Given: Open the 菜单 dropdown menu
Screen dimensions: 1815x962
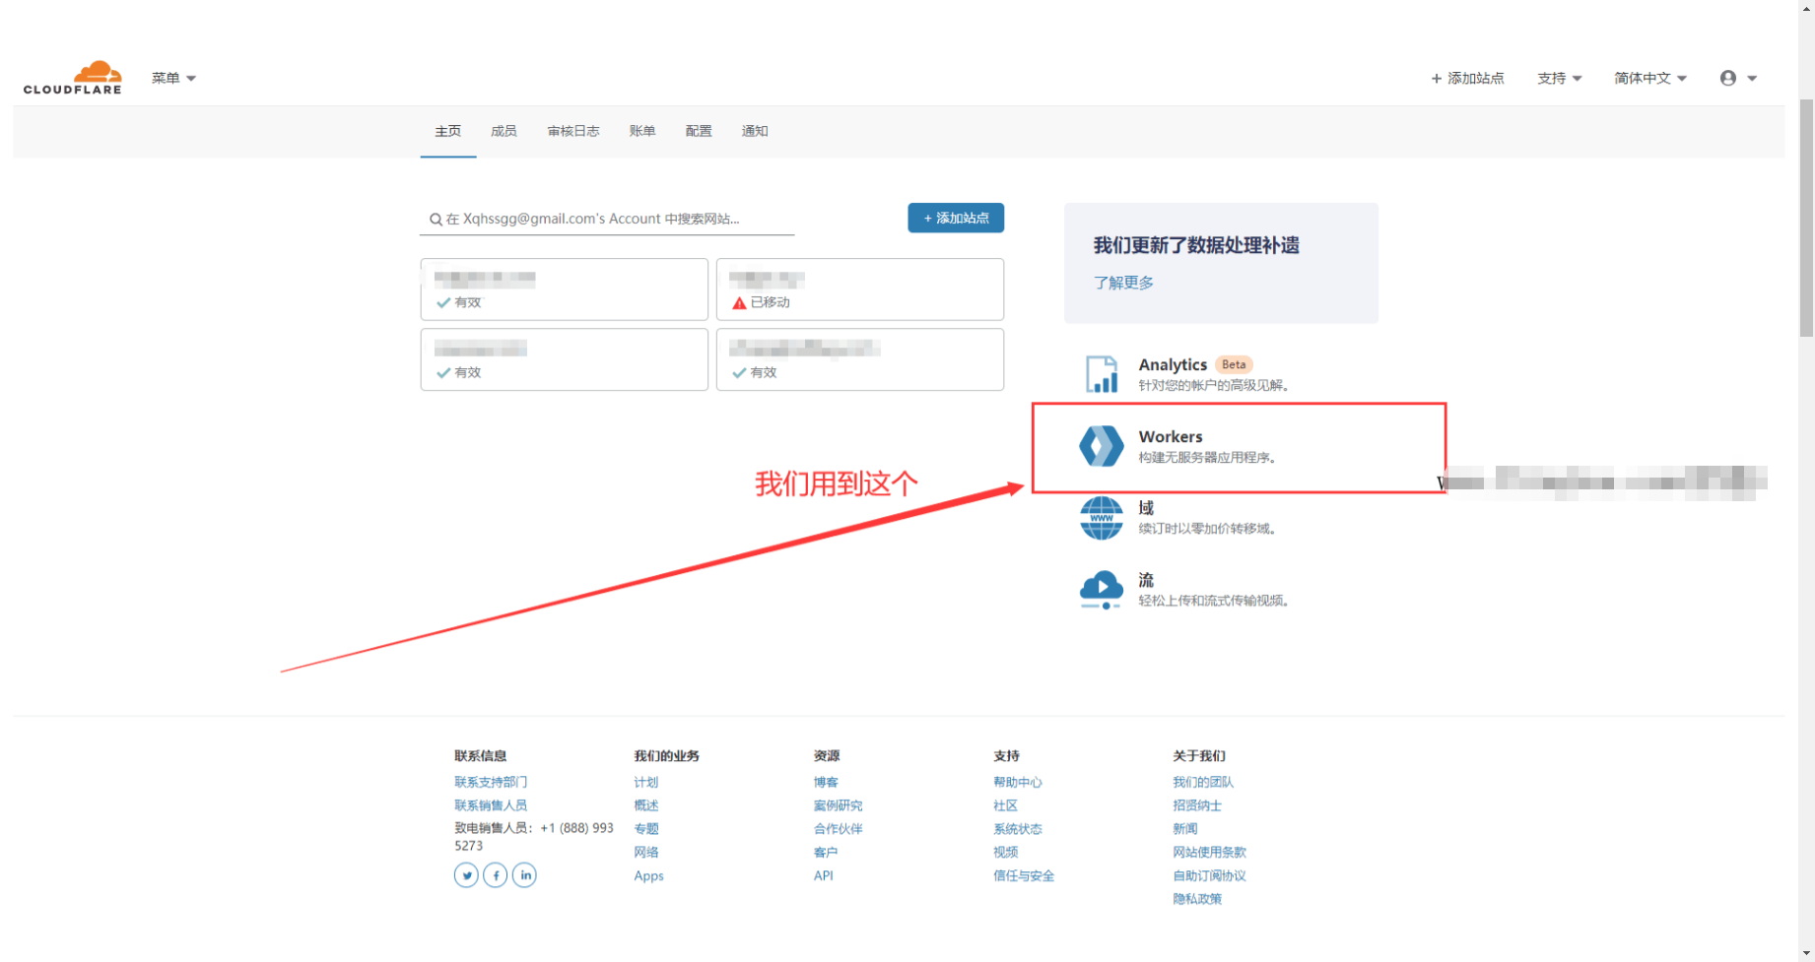Looking at the screenshot, I should tap(173, 78).
